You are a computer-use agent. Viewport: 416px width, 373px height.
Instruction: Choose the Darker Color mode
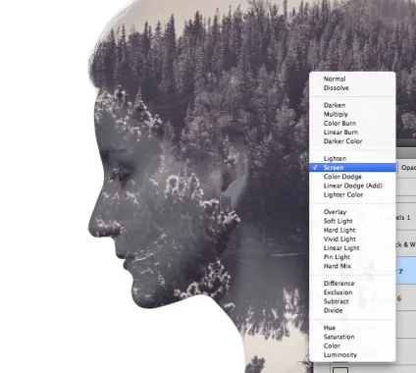pos(352,141)
